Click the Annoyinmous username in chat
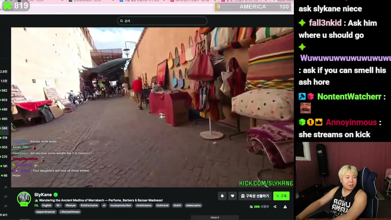This screenshot has height=220, width=391. pyautogui.click(x=351, y=122)
